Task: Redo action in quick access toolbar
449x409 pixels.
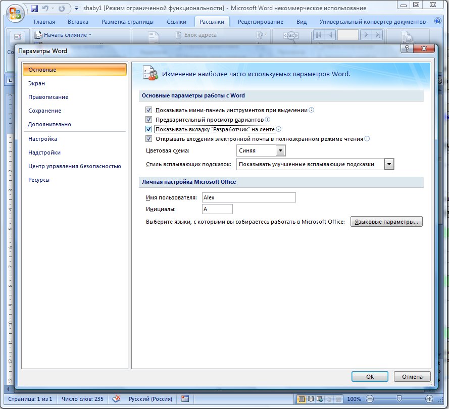Action: pos(62,9)
